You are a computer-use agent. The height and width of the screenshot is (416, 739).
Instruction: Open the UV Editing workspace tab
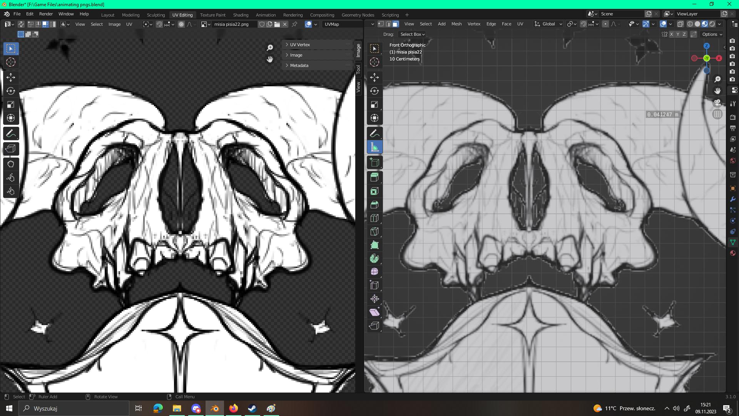pos(182,14)
